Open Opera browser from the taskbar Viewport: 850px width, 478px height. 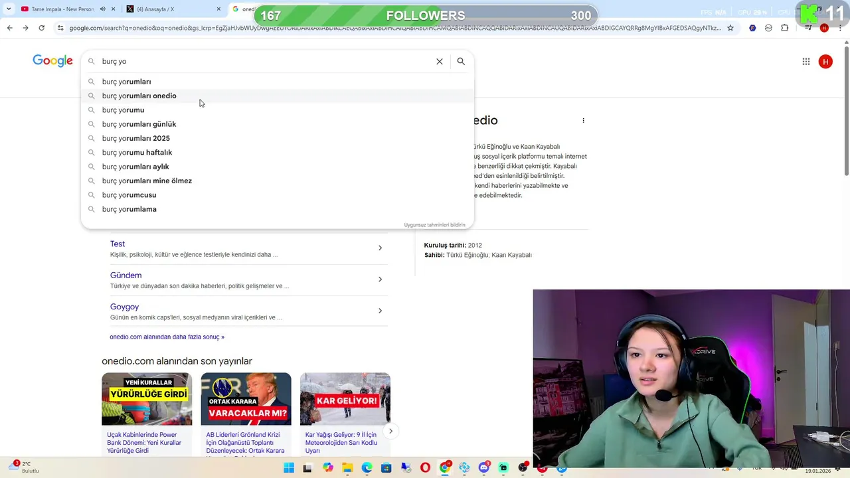[x=425, y=468]
